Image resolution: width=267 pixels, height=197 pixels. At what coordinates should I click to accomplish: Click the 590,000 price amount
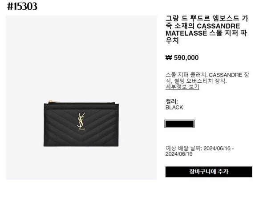(186, 57)
